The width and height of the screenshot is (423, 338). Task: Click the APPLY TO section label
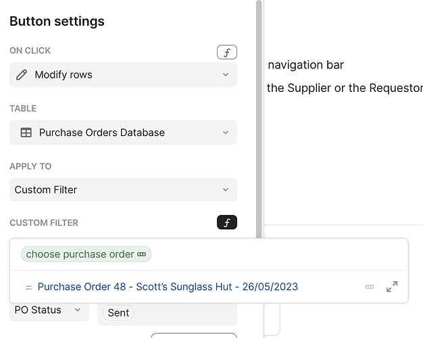click(30, 166)
